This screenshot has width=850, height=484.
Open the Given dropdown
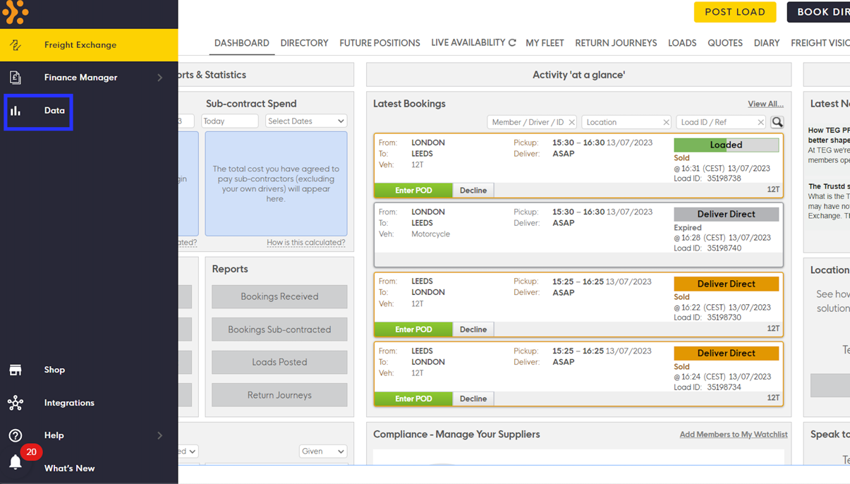[323, 452]
